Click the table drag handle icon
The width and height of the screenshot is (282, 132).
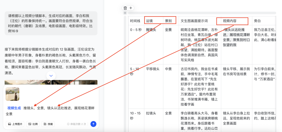[125, 13]
